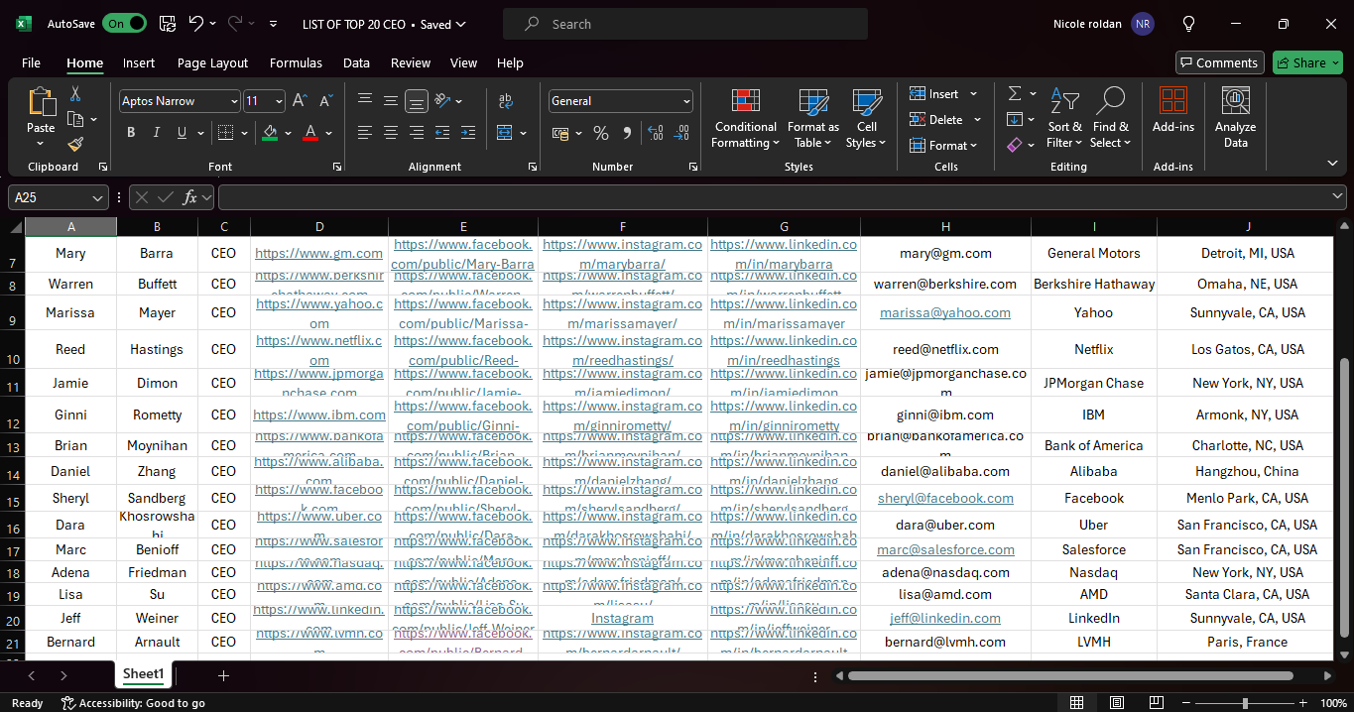The width and height of the screenshot is (1354, 712).
Task: Open the number format General dropdown
Action: click(x=686, y=101)
